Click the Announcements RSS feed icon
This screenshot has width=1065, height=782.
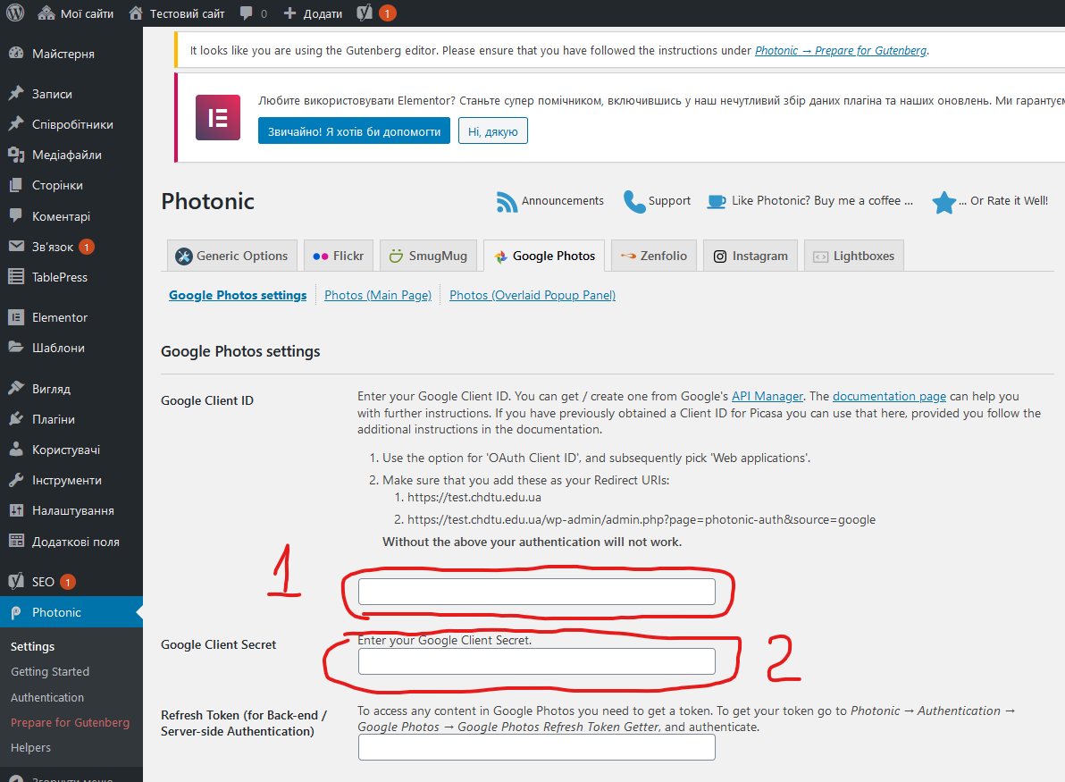coord(507,202)
